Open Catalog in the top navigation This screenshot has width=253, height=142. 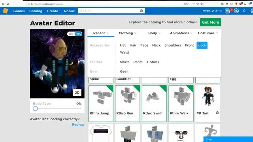click(x=36, y=11)
